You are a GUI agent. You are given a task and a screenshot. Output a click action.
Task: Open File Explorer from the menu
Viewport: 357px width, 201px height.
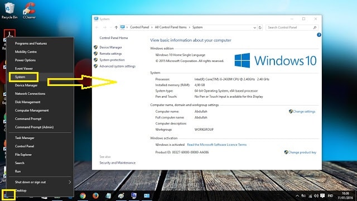(23, 155)
